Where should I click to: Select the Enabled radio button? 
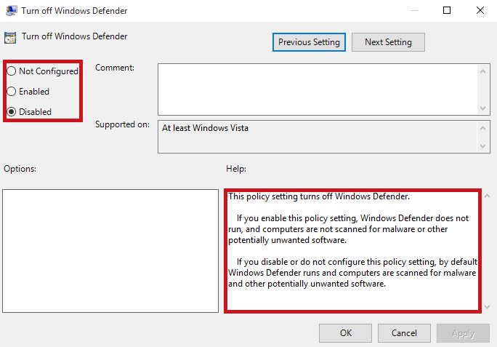[x=12, y=92]
